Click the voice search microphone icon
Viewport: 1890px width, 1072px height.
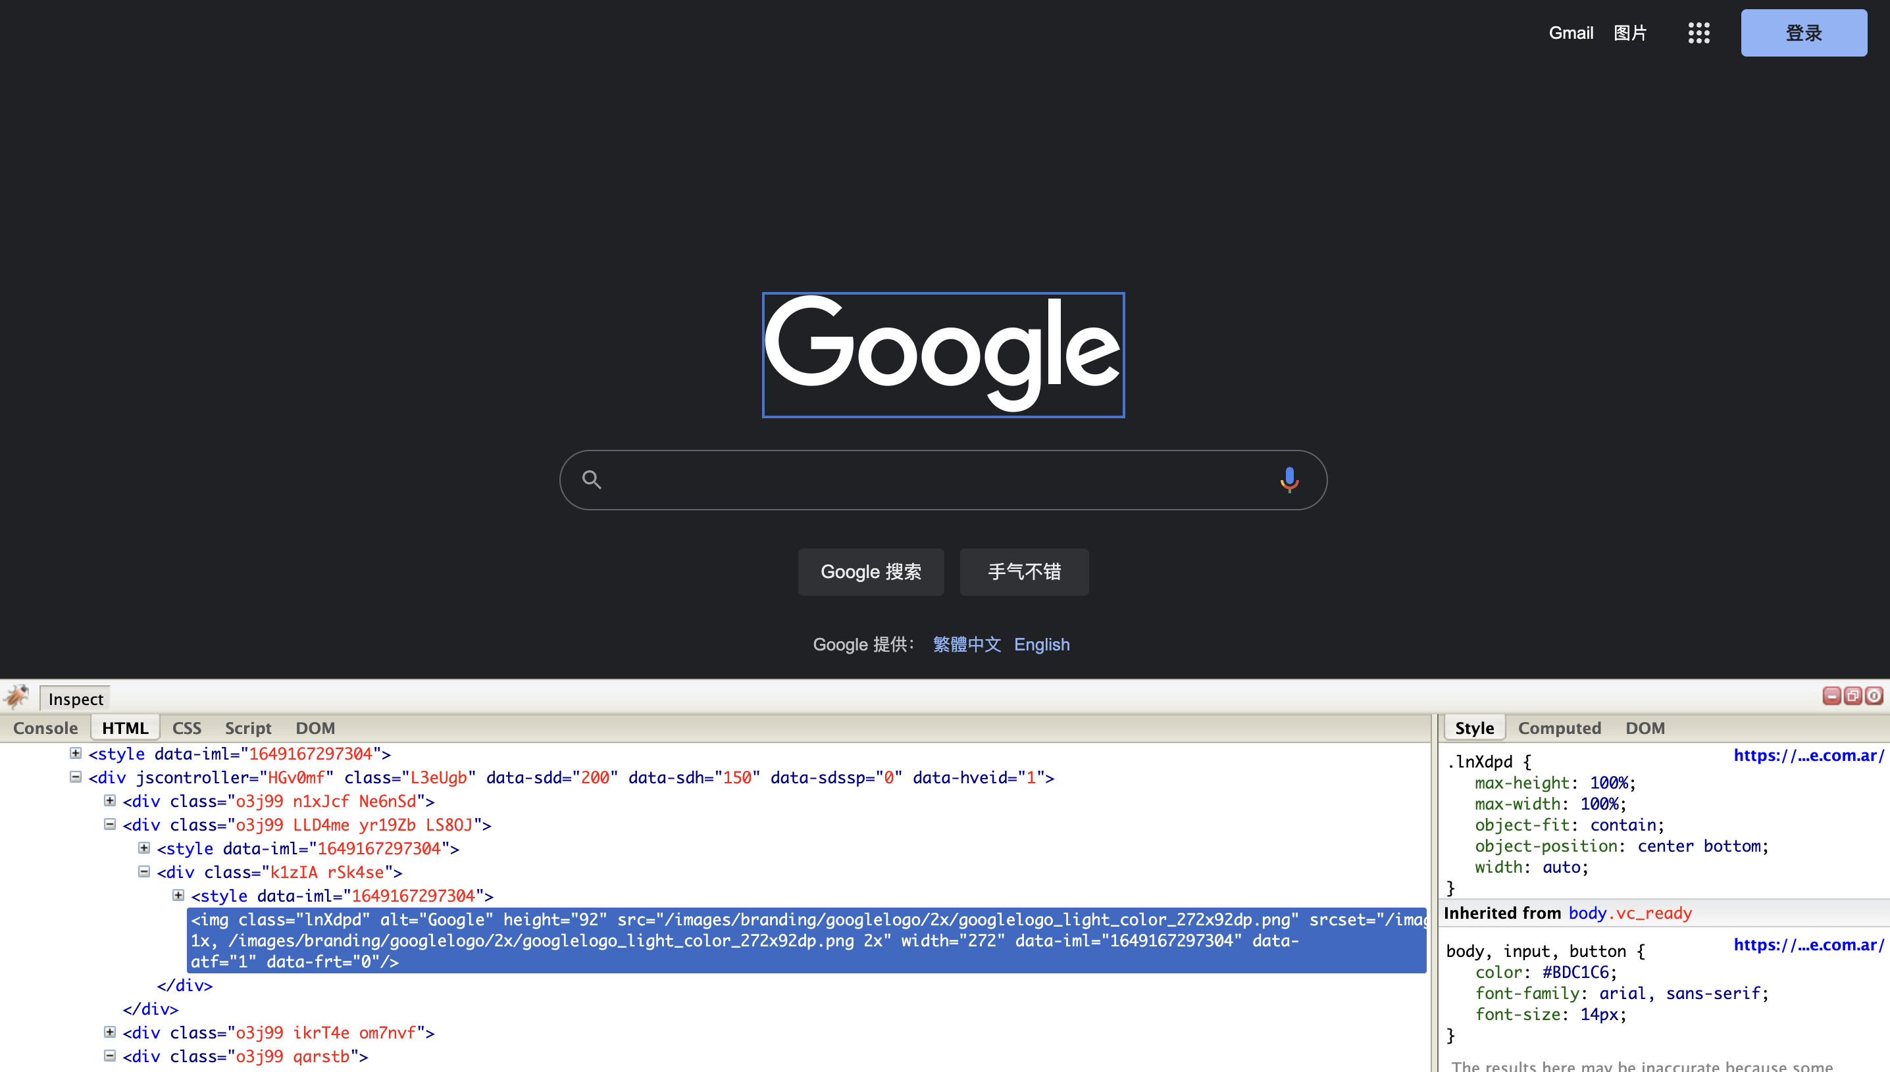[1289, 480]
